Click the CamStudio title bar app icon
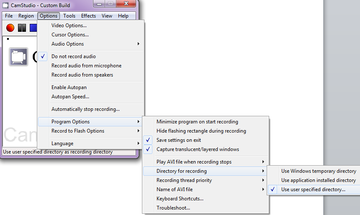The height and width of the screenshot is (215, 360). click(5, 5)
